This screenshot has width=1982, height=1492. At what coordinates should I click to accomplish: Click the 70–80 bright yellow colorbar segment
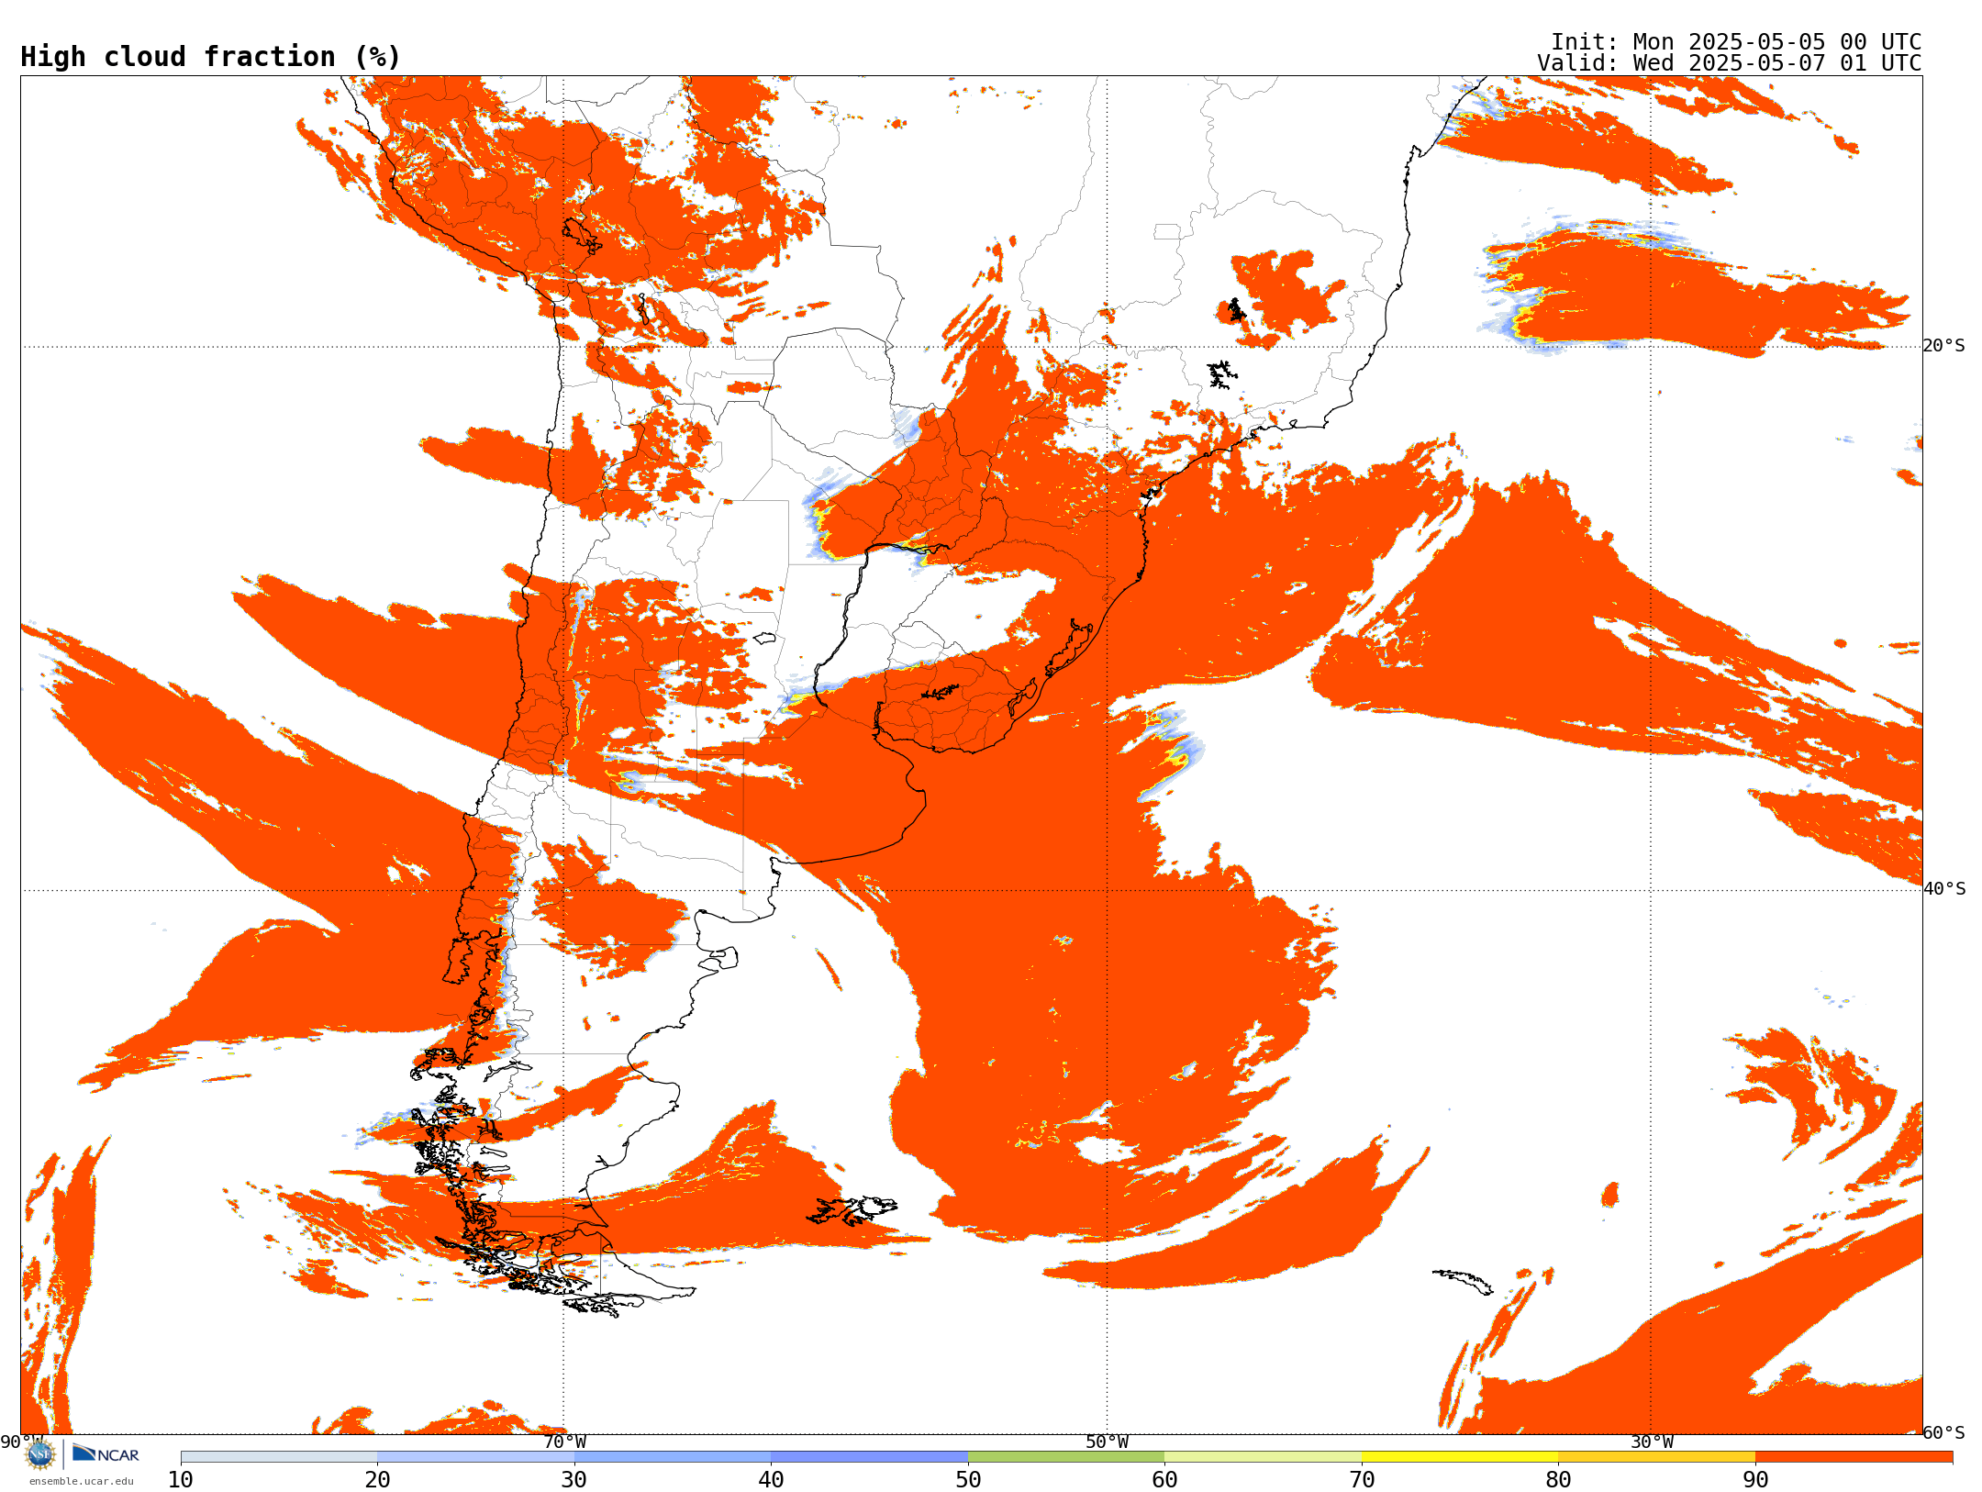1460,1457
